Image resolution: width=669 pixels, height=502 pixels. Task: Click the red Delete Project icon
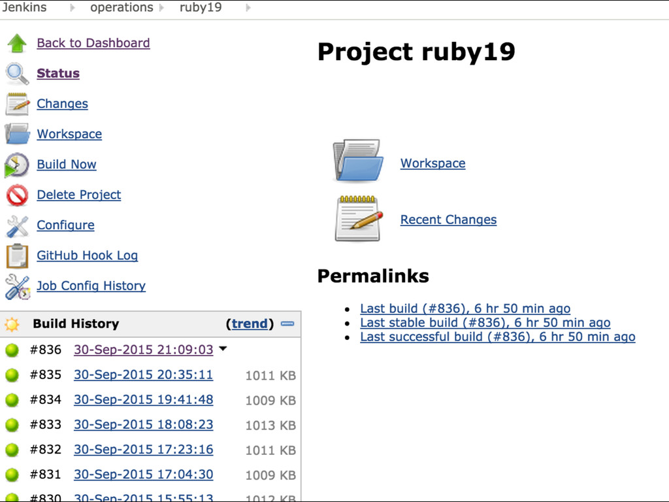pos(17,195)
